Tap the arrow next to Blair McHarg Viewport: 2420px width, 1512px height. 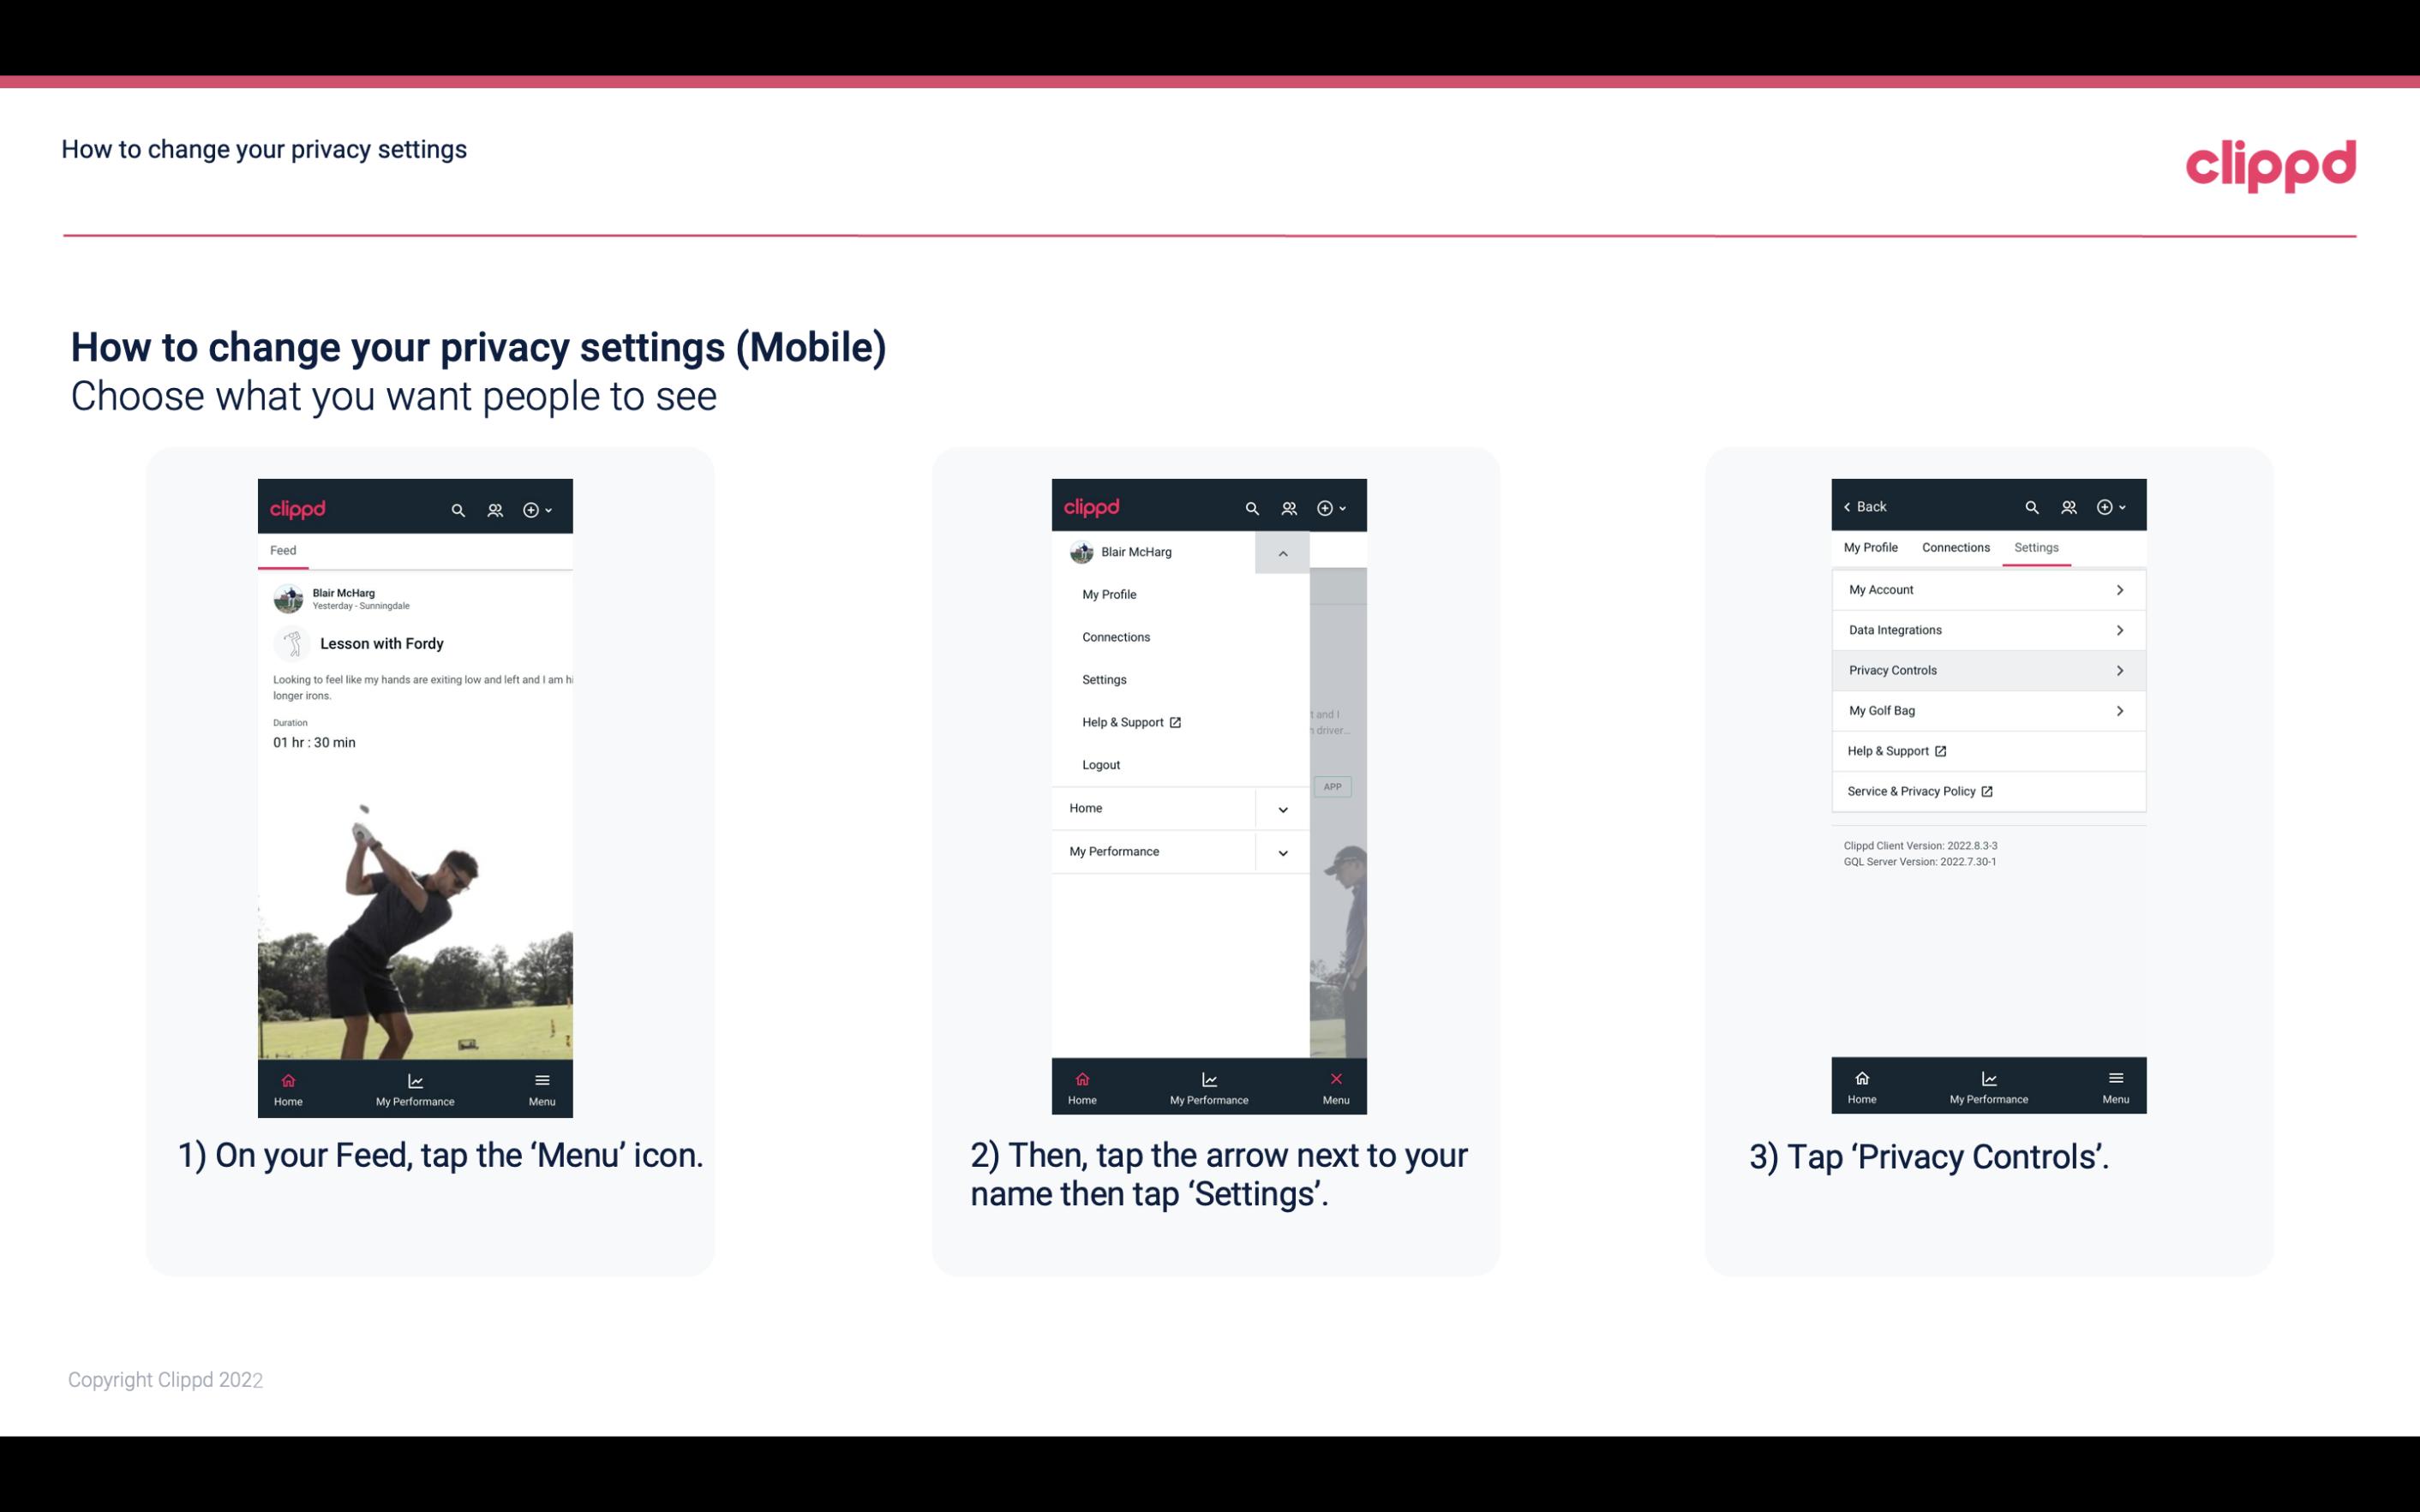point(1282,553)
